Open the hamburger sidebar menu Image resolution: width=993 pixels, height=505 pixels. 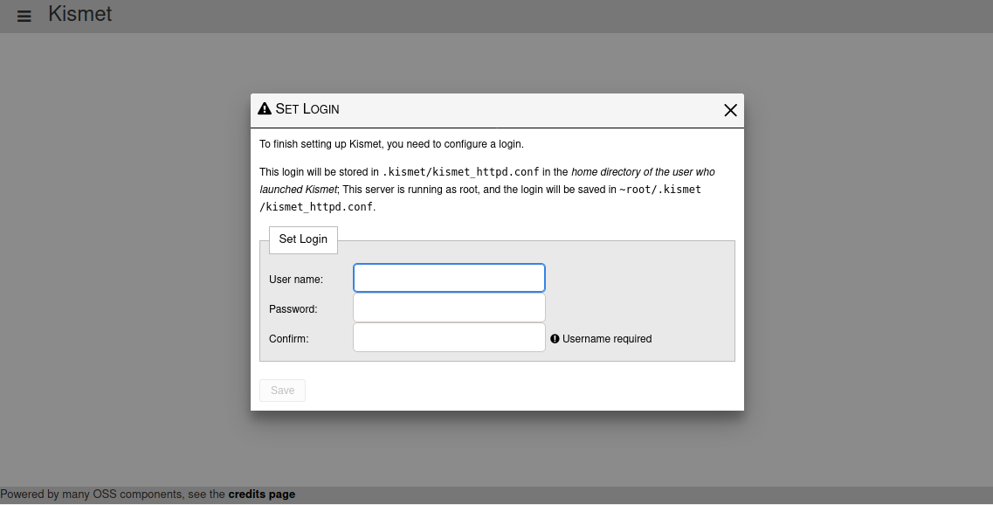point(24,17)
